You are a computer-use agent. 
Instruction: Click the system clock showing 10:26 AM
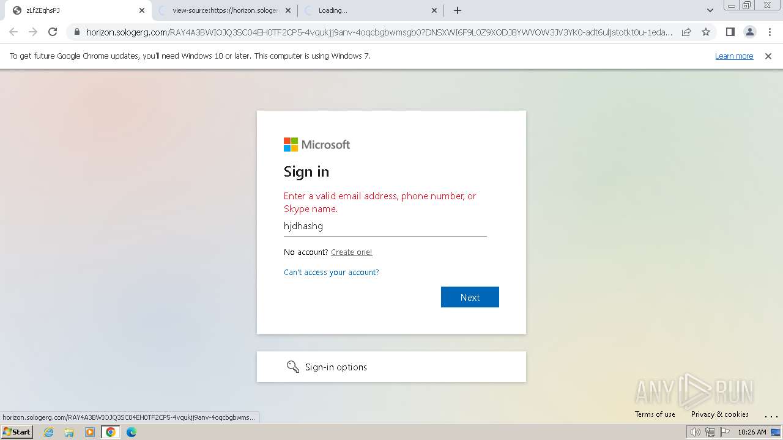(752, 432)
